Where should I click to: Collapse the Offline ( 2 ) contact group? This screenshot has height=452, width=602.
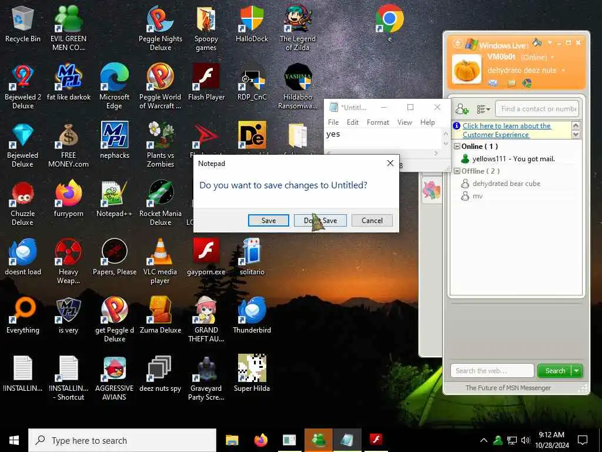coord(457,171)
